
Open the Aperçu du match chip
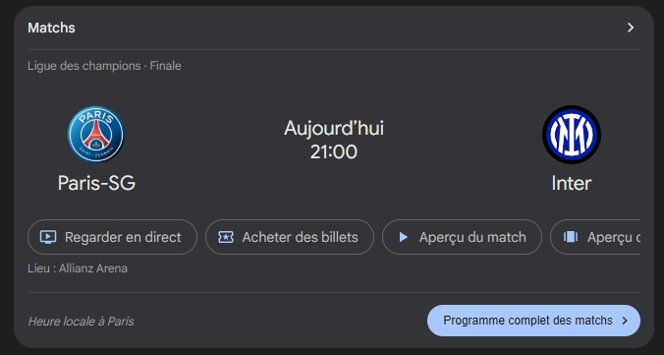click(462, 237)
